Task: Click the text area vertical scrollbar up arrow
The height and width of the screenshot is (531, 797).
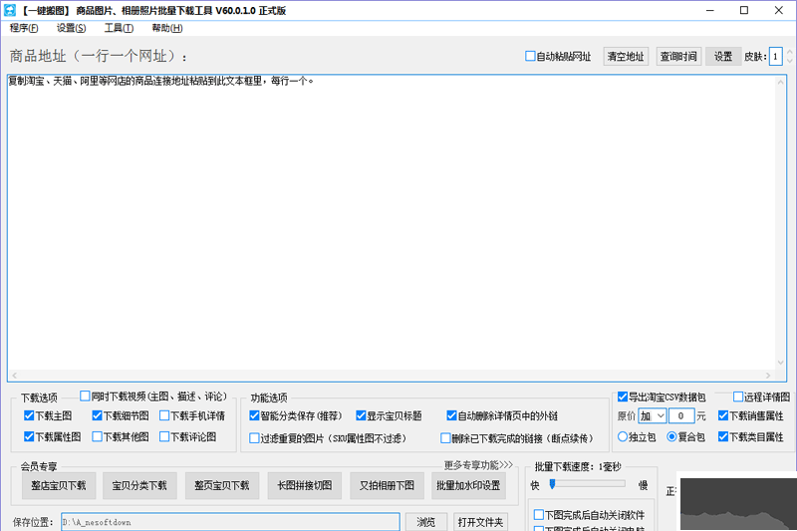Action: click(781, 82)
